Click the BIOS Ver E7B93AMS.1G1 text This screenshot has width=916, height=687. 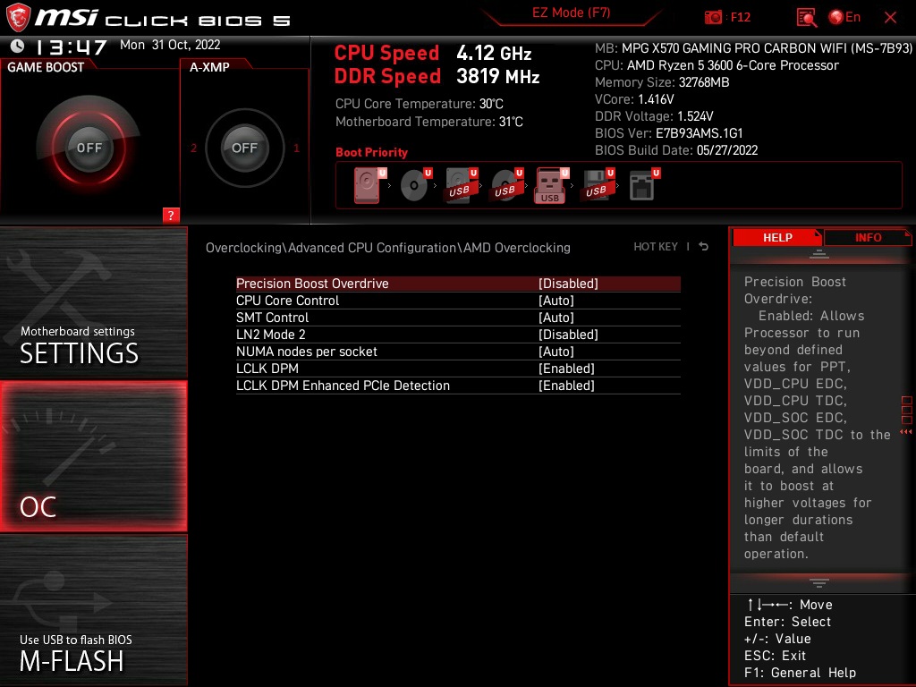[x=668, y=133]
